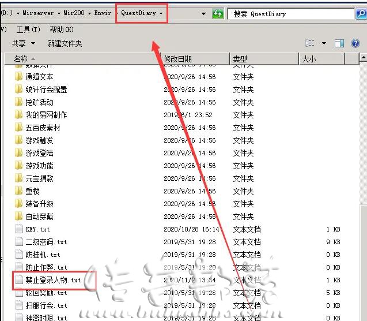This screenshot has height=321, width=367.
Task: Navigate to Mir200 in the breadcrumb path
Action: (75, 13)
